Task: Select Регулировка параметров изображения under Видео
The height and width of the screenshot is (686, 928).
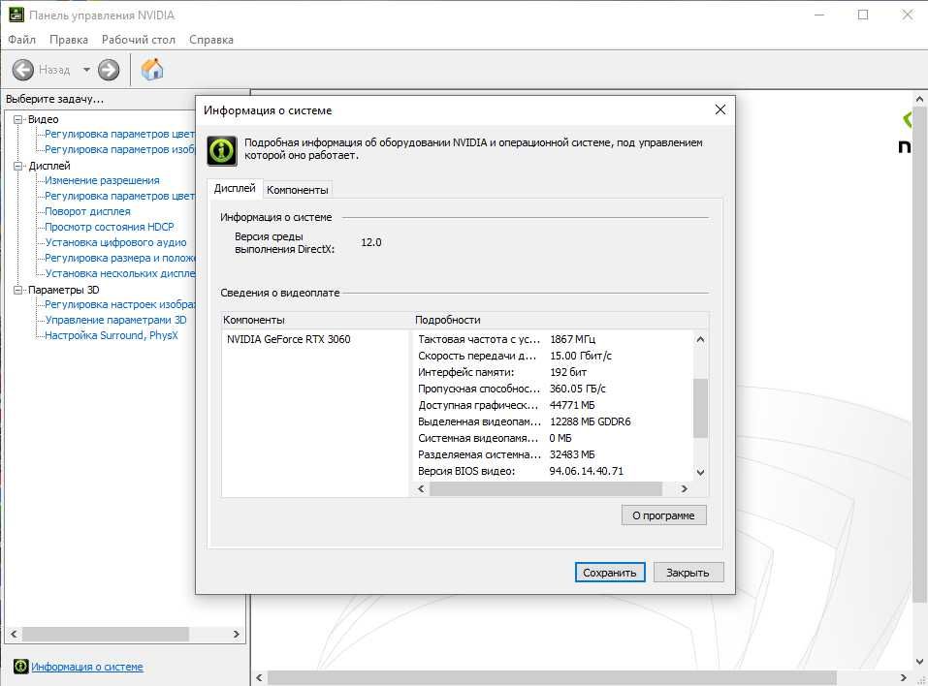Action: [119, 149]
